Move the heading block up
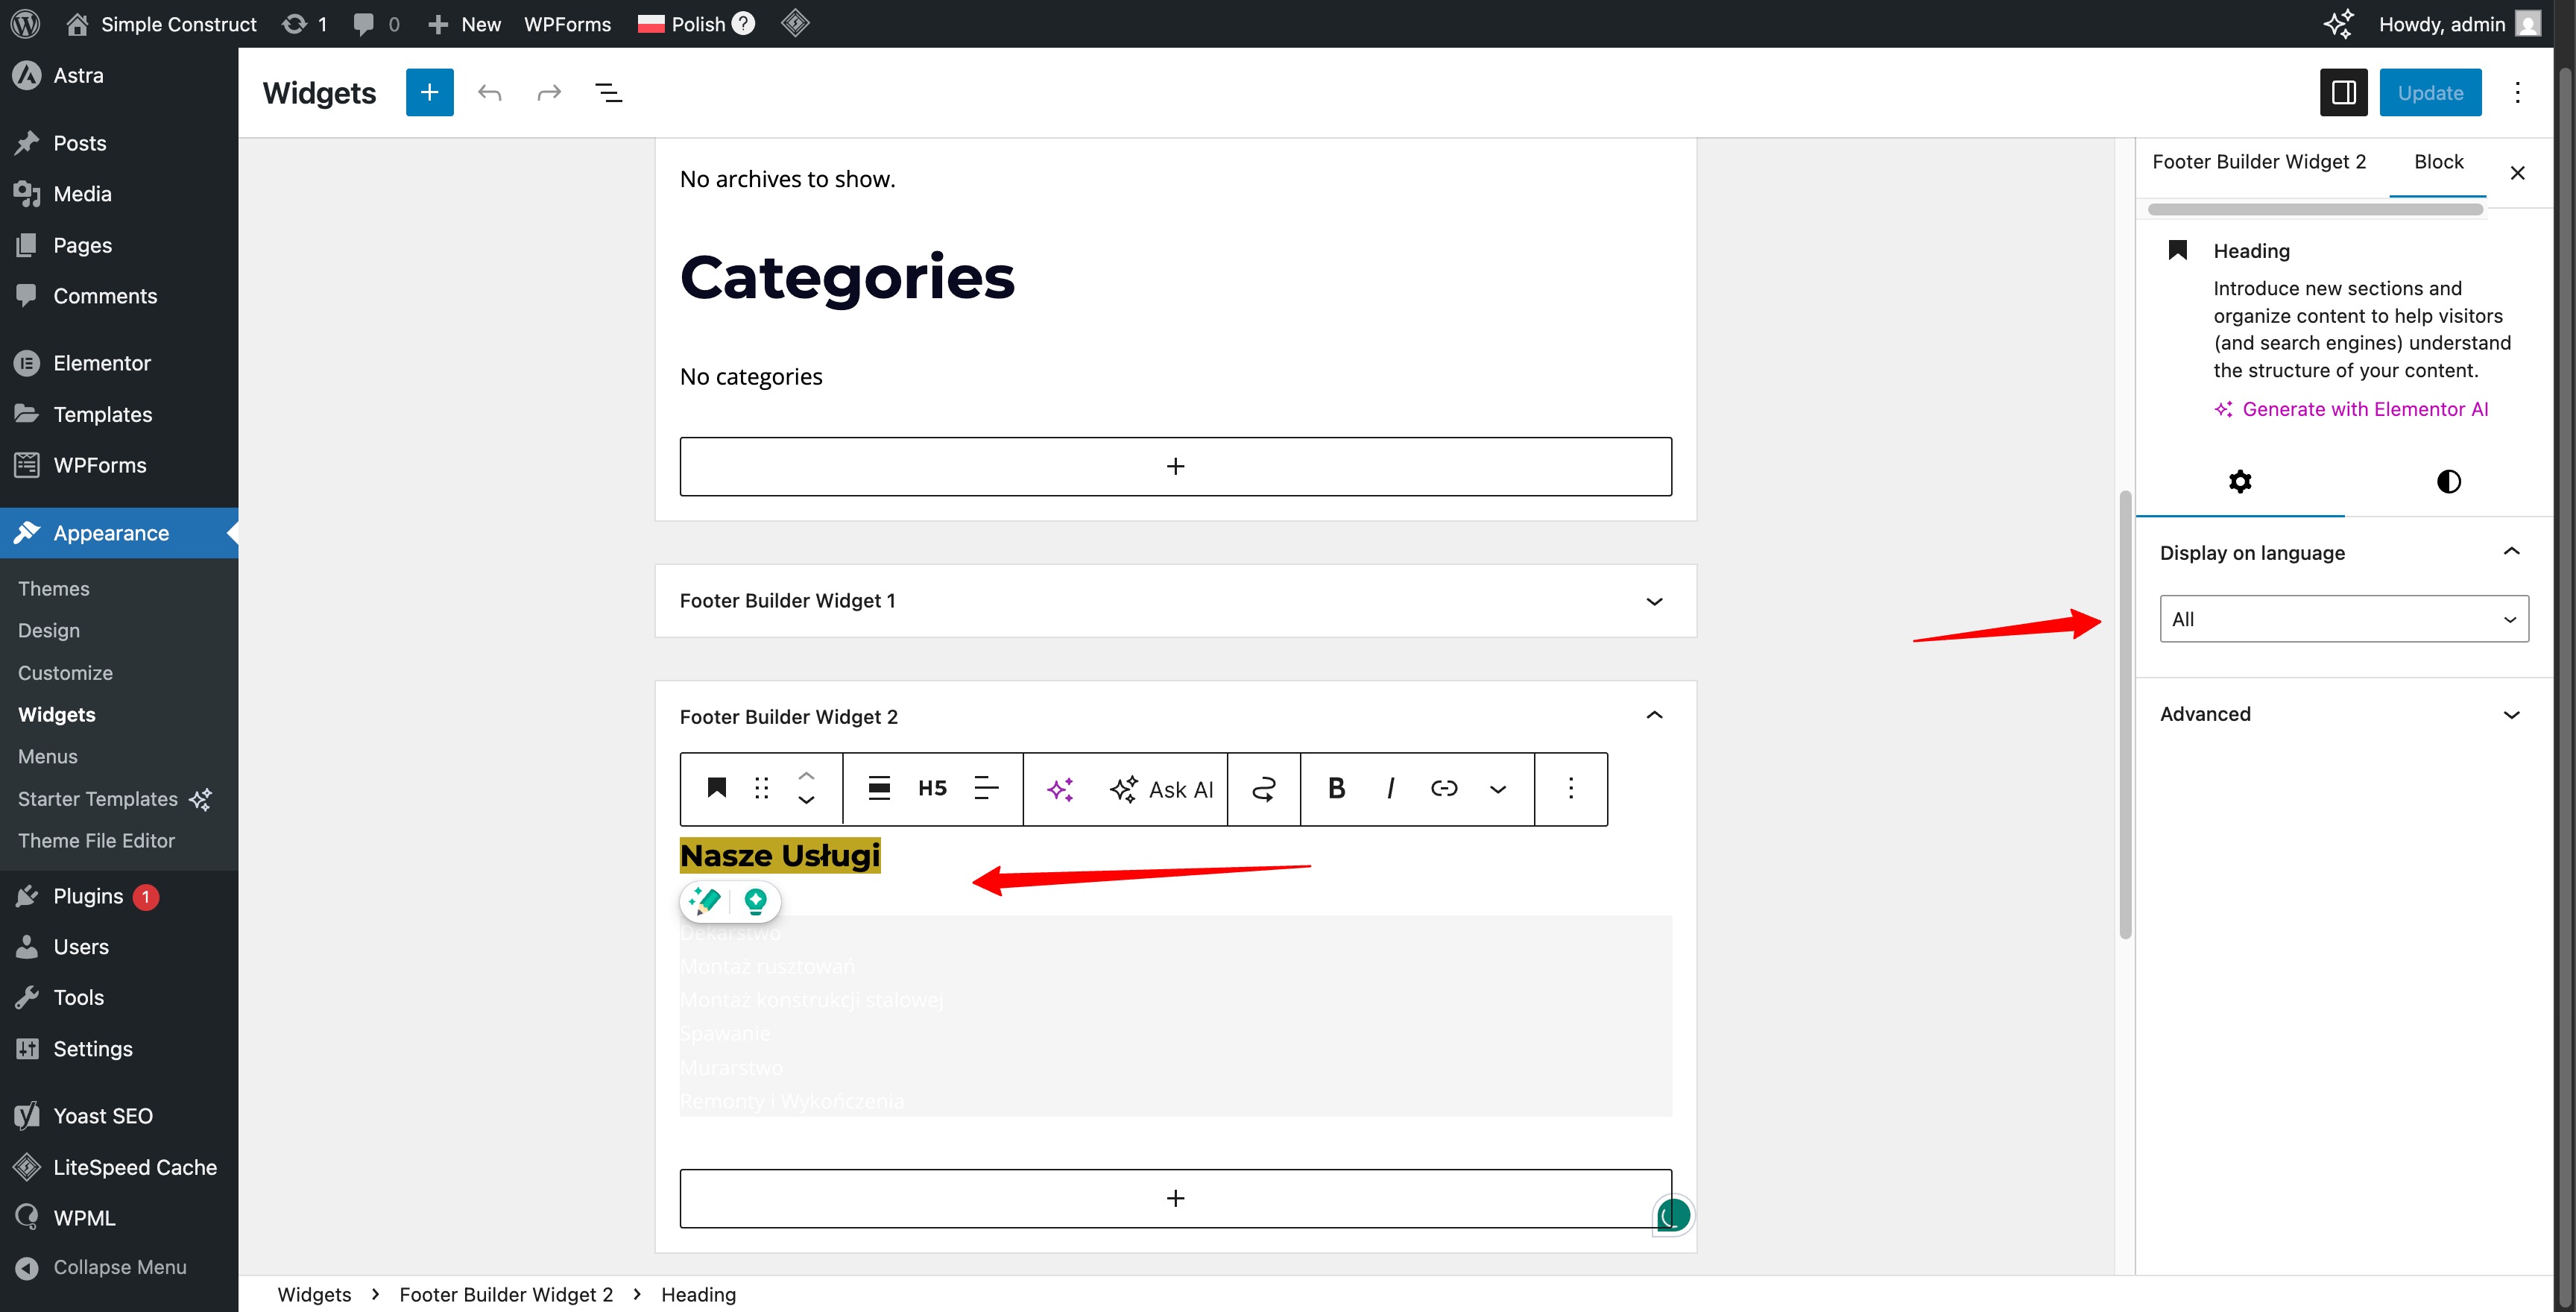Viewport: 2576px width, 1312px height. tap(806, 776)
